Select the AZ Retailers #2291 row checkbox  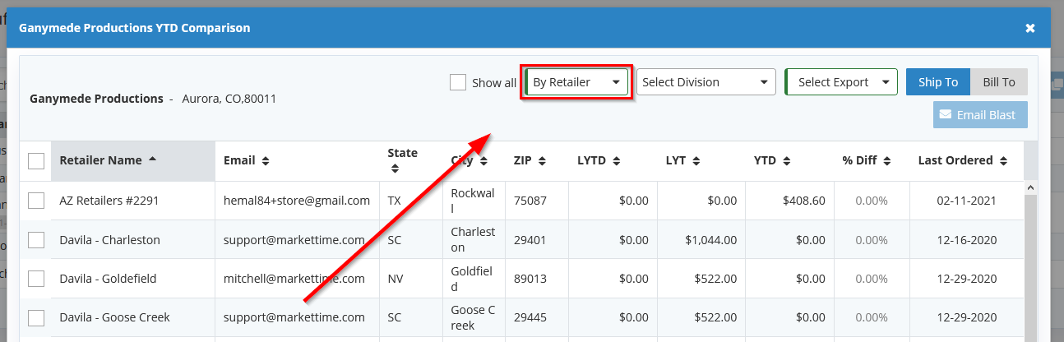pos(36,201)
